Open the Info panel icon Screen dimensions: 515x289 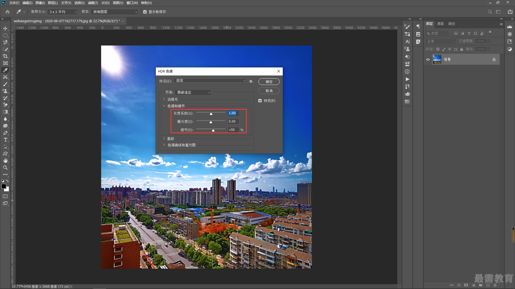407,72
